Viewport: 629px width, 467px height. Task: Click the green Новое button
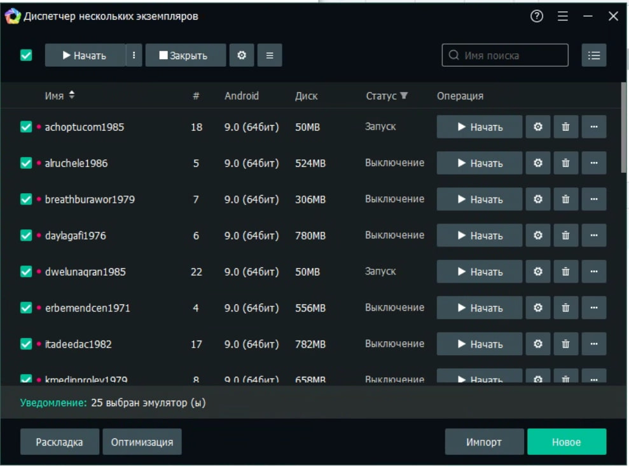566,442
